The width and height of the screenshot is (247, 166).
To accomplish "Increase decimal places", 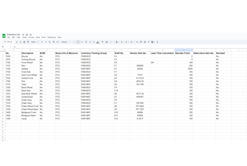I will click(x=53, y=42).
